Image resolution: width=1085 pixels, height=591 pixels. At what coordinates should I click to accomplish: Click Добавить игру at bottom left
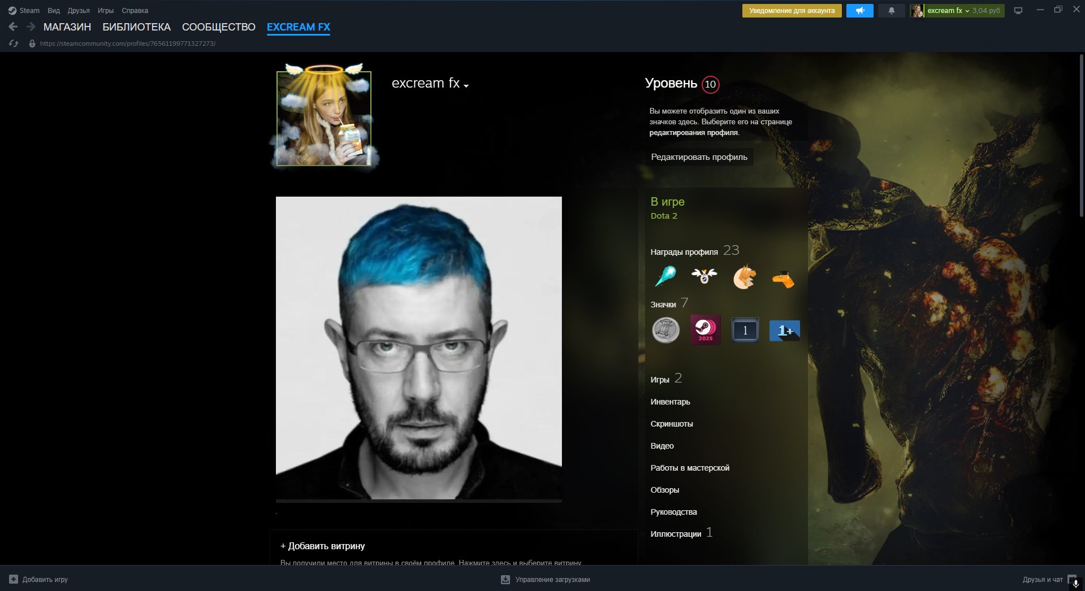pyautogui.click(x=45, y=579)
